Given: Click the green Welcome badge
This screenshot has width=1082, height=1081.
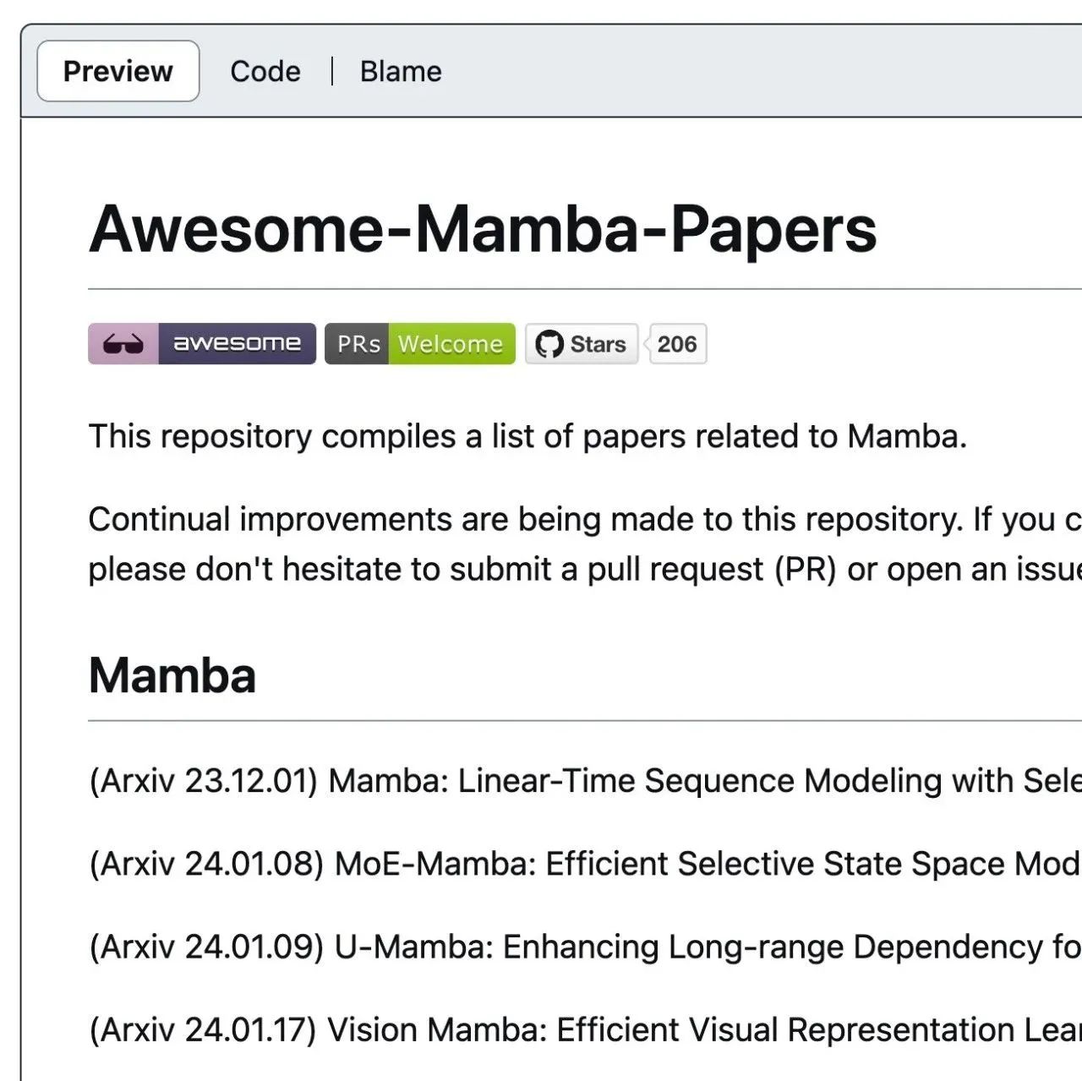Looking at the screenshot, I should (451, 344).
